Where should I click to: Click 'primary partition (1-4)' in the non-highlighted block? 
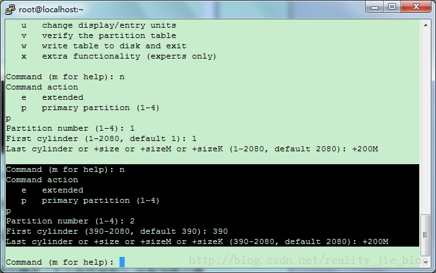[101, 108]
